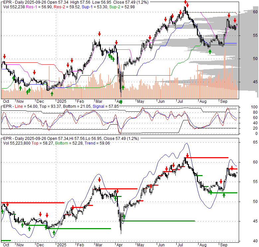Click red arrow above July peak, bottom chart
This screenshot has height=247, width=259.
click(187, 155)
